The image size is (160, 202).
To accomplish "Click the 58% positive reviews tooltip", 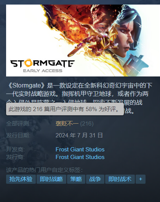I will click(65, 109).
